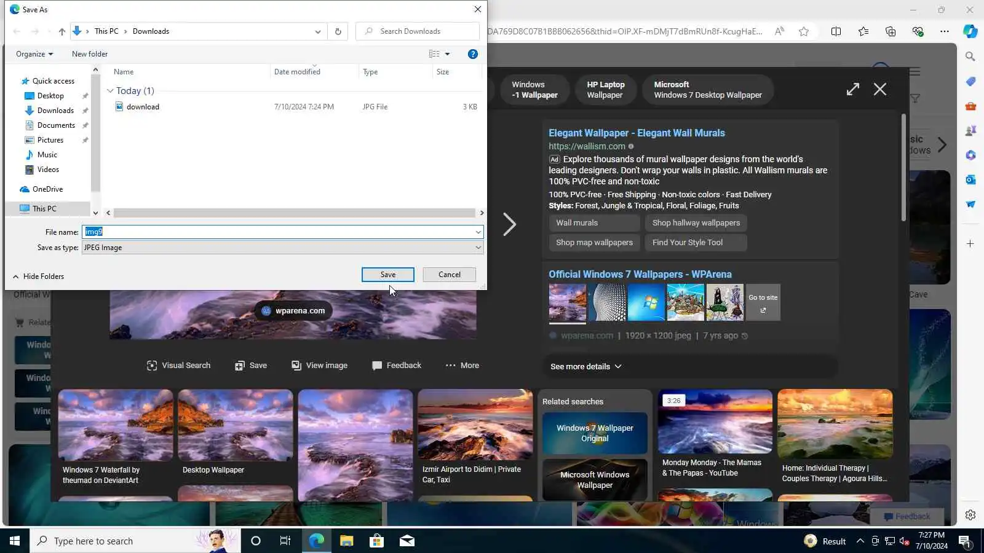This screenshot has height=553, width=984.
Task: Click This PC in the address breadcrumb
Action: [106, 31]
